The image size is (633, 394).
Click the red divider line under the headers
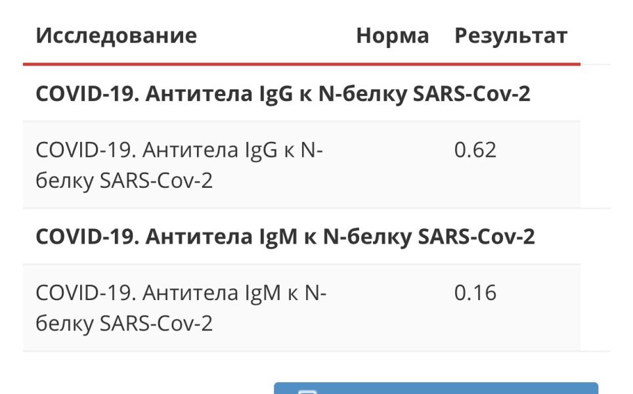click(301, 64)
